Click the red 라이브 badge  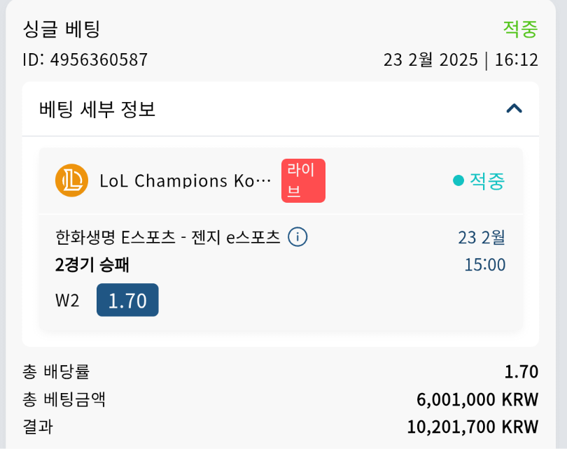pos(303,180)
